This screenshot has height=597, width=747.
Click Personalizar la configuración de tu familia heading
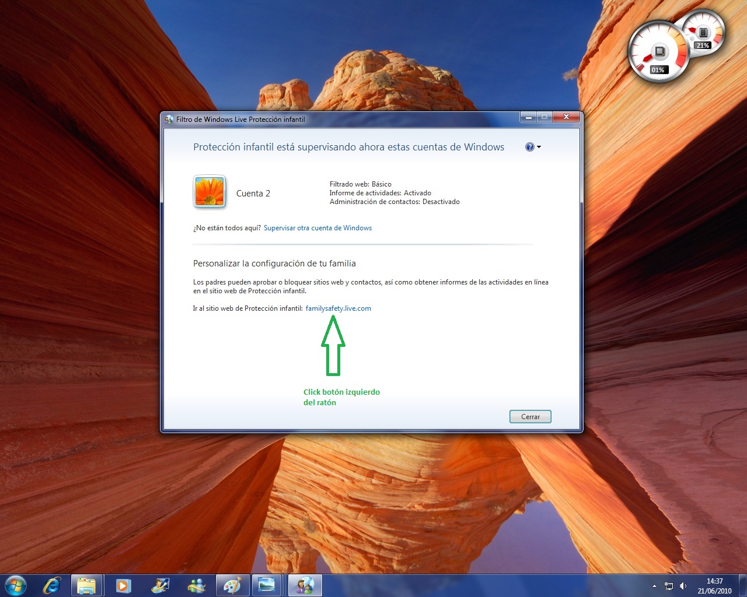point(274,264)
